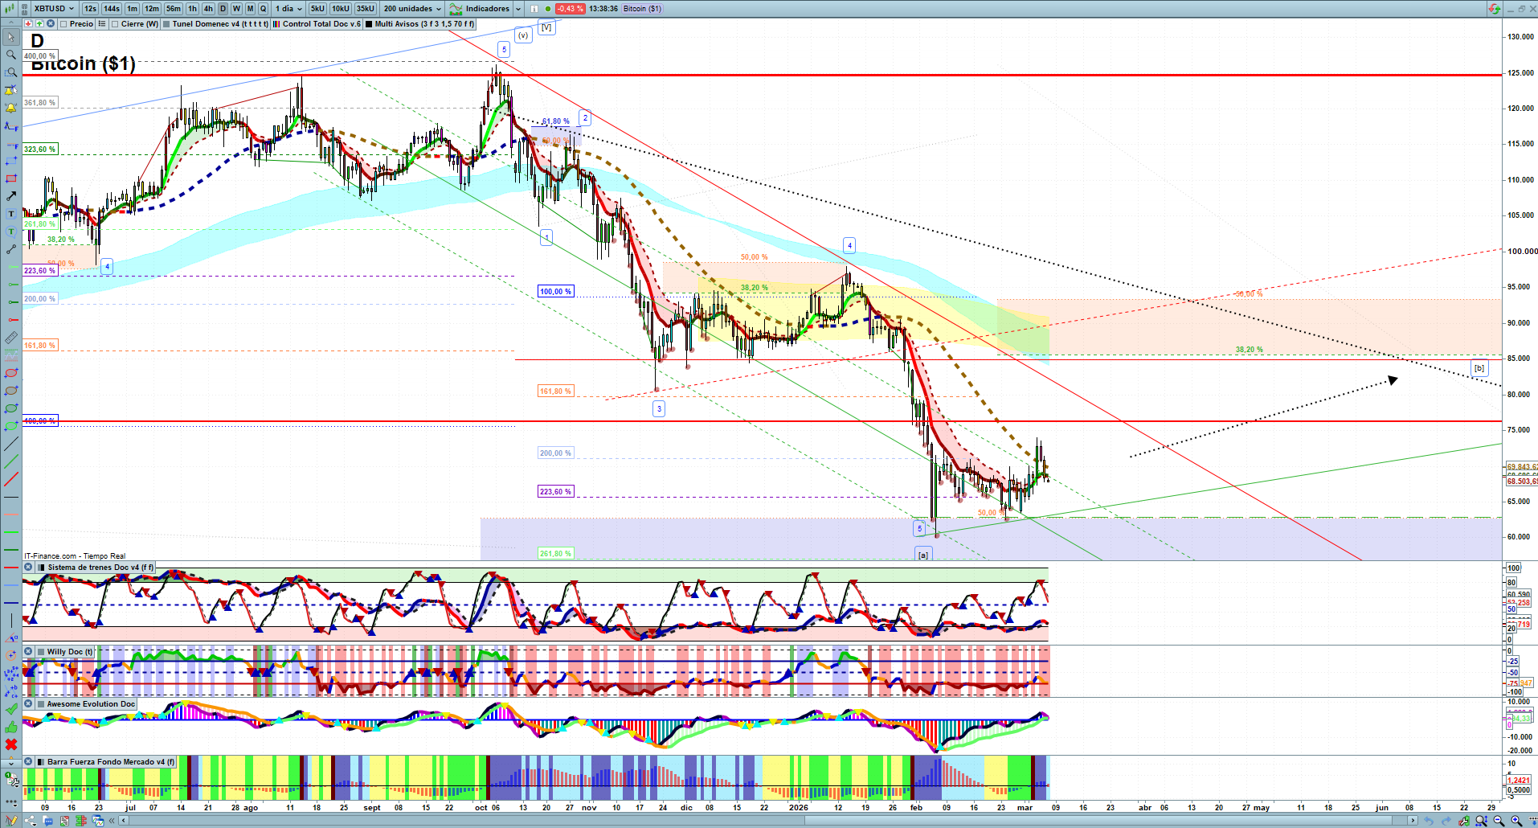Select the red diagonal line tool
Screen dimensions: 1538x828
[x=11, y=479]
